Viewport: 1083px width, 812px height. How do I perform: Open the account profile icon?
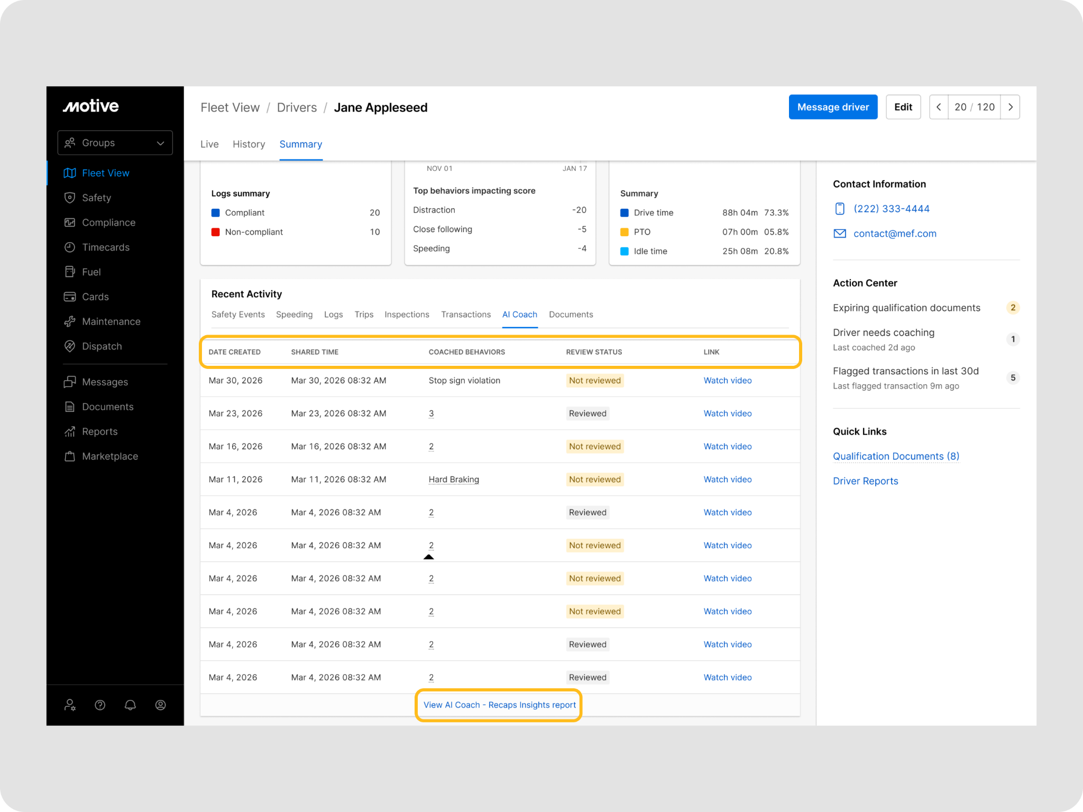click(161, 705)
